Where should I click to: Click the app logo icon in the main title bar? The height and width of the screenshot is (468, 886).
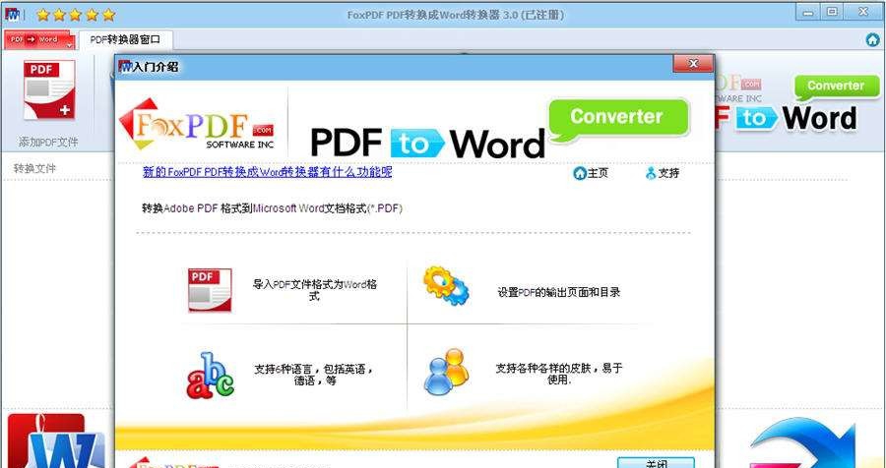(13, 14)
